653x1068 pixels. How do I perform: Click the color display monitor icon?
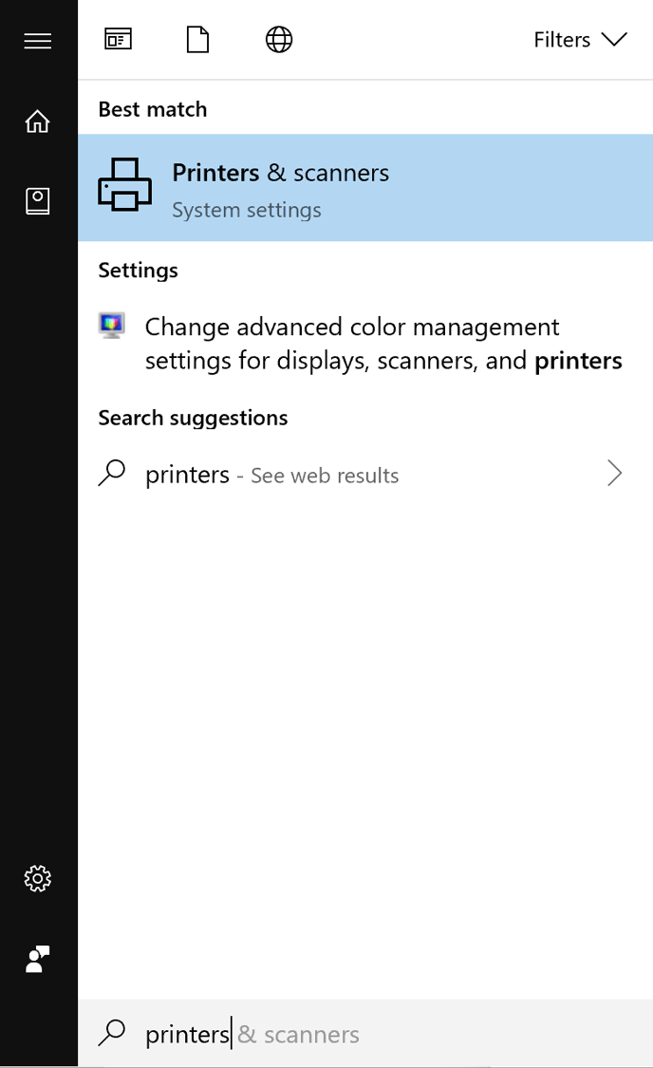pos(112,327)
